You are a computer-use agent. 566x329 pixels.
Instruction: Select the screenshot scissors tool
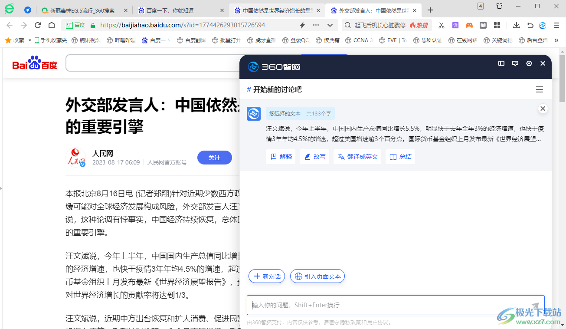point(442,26)
